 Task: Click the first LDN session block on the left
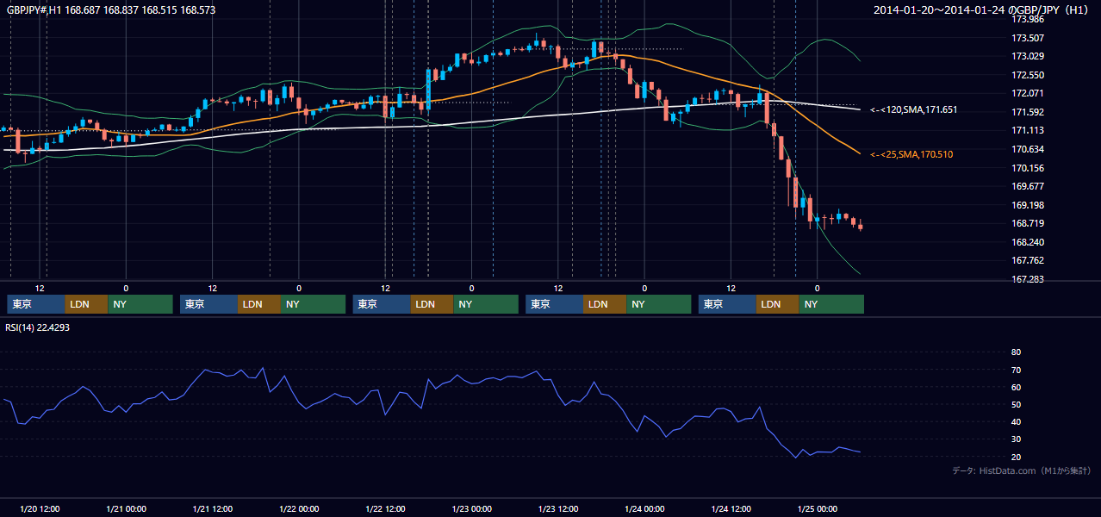click(87, 304)
